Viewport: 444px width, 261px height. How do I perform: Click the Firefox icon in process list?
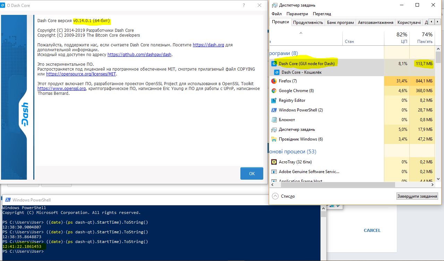pyautogui.click(x=274, y=81)
